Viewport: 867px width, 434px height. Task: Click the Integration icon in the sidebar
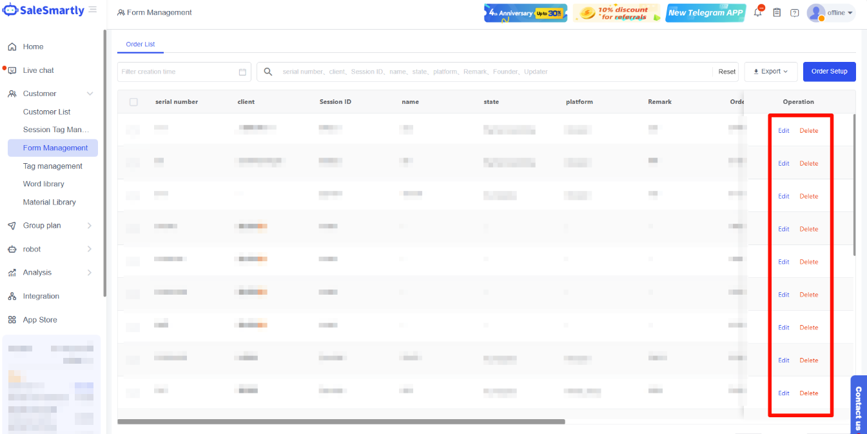(x=12, y=297)
